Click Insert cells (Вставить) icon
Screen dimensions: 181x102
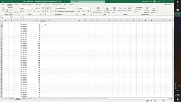coord(120,8)
